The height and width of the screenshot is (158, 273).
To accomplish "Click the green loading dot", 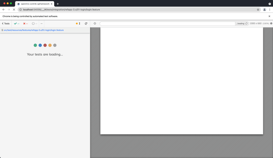I will click(x=35, y=45).
